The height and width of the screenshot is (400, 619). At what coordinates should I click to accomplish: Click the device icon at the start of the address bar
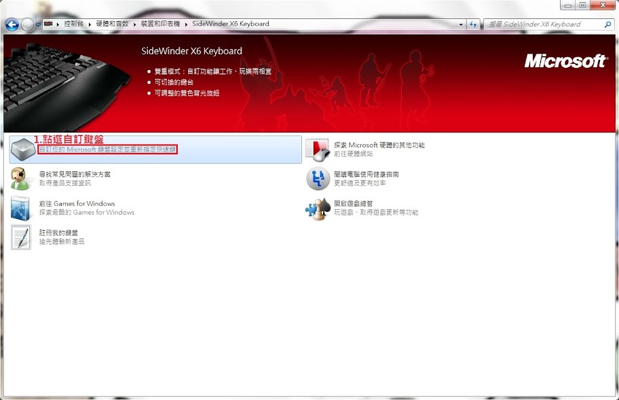[48, 24]
